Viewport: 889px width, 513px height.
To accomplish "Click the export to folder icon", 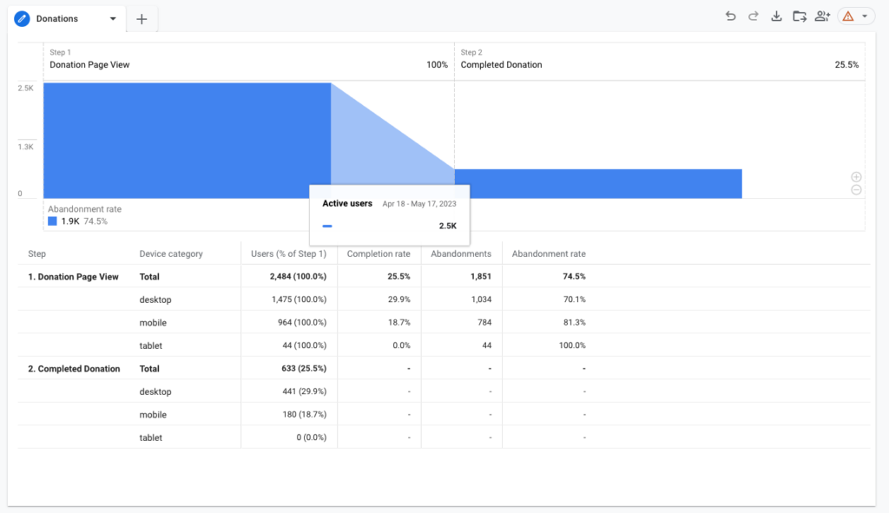I will [800, 16].
